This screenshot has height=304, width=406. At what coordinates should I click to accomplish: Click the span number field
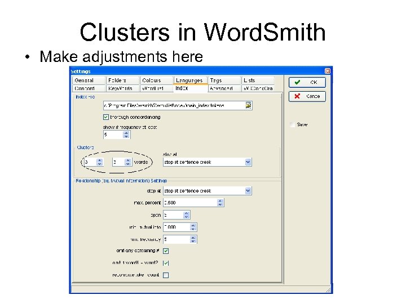(173, 215)
